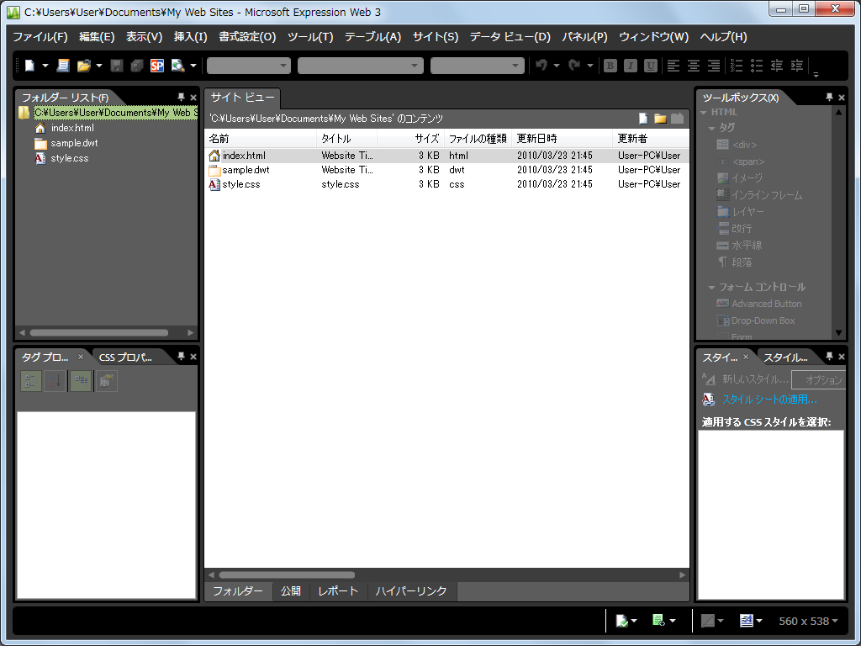Open the new document type dropdown arrow
Viewport: 861px width, 646px height.
tap(45, 66)
